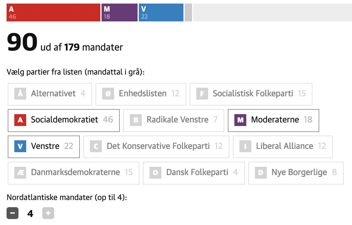Decrease the Nordatlantiske mandater count
Image resolution: width=352 pixels, height=225 pixels.
pyautogui.click(x=13, y=213)
